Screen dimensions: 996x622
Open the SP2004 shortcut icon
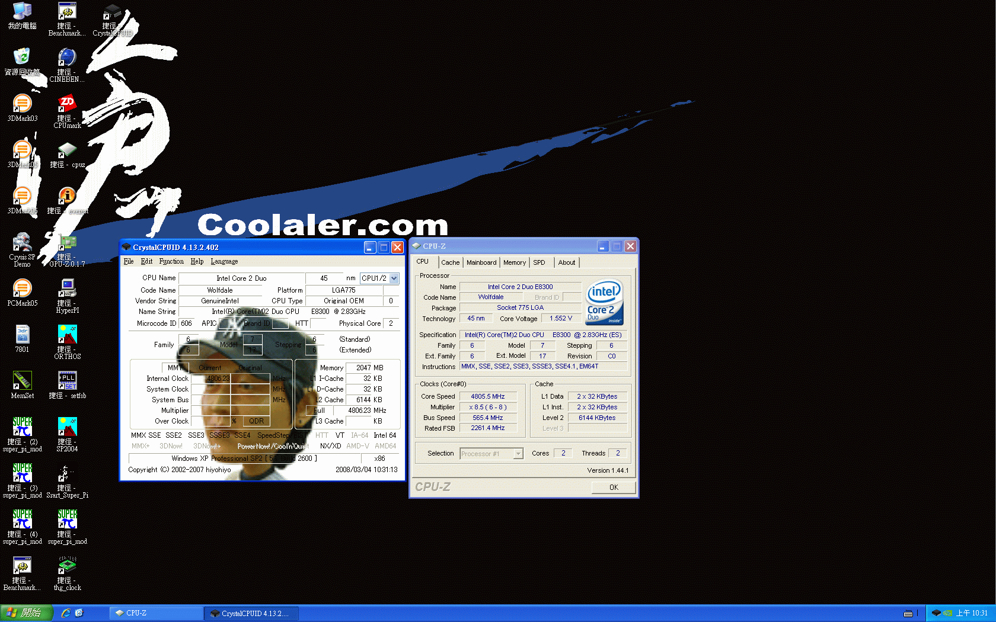point(67,435)
